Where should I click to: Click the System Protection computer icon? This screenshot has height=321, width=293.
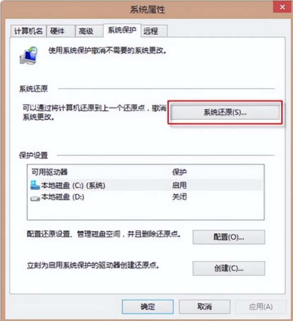tap(28, 55)
